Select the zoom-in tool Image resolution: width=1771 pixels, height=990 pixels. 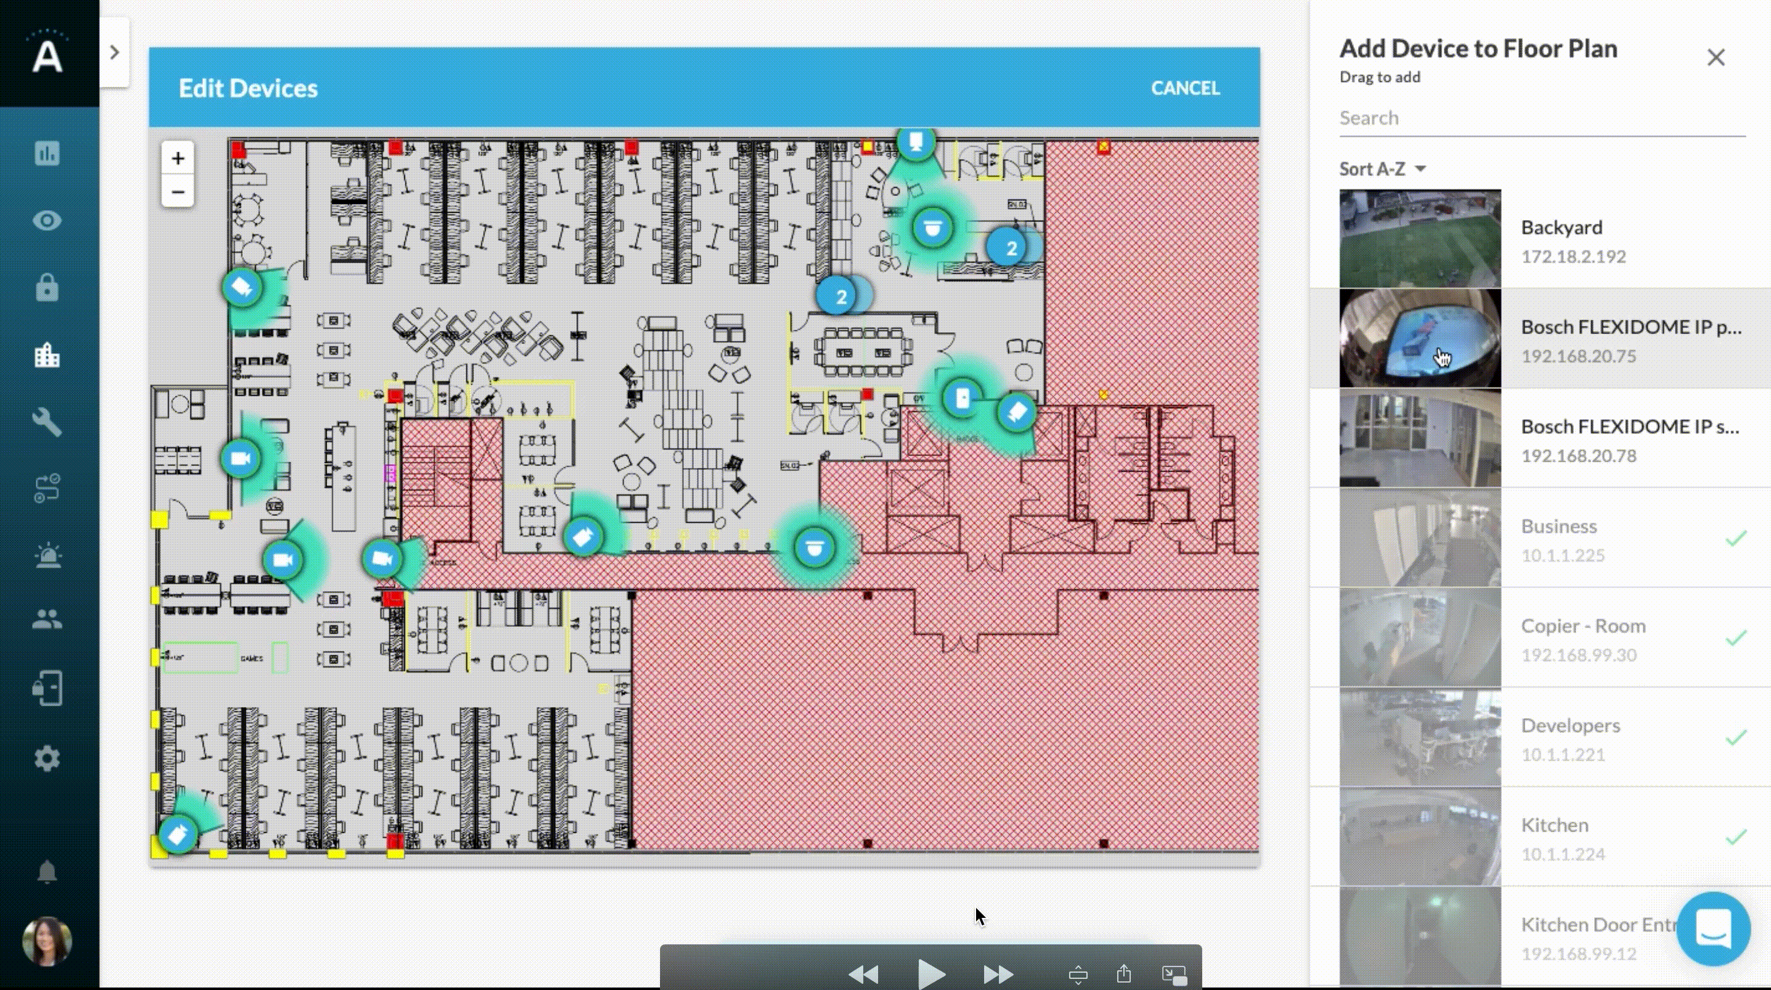[x=177, y=157]
